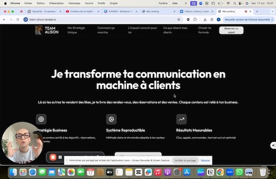Switch to OpusClip tab
This screenshot has width=276, height=179.
44,11
